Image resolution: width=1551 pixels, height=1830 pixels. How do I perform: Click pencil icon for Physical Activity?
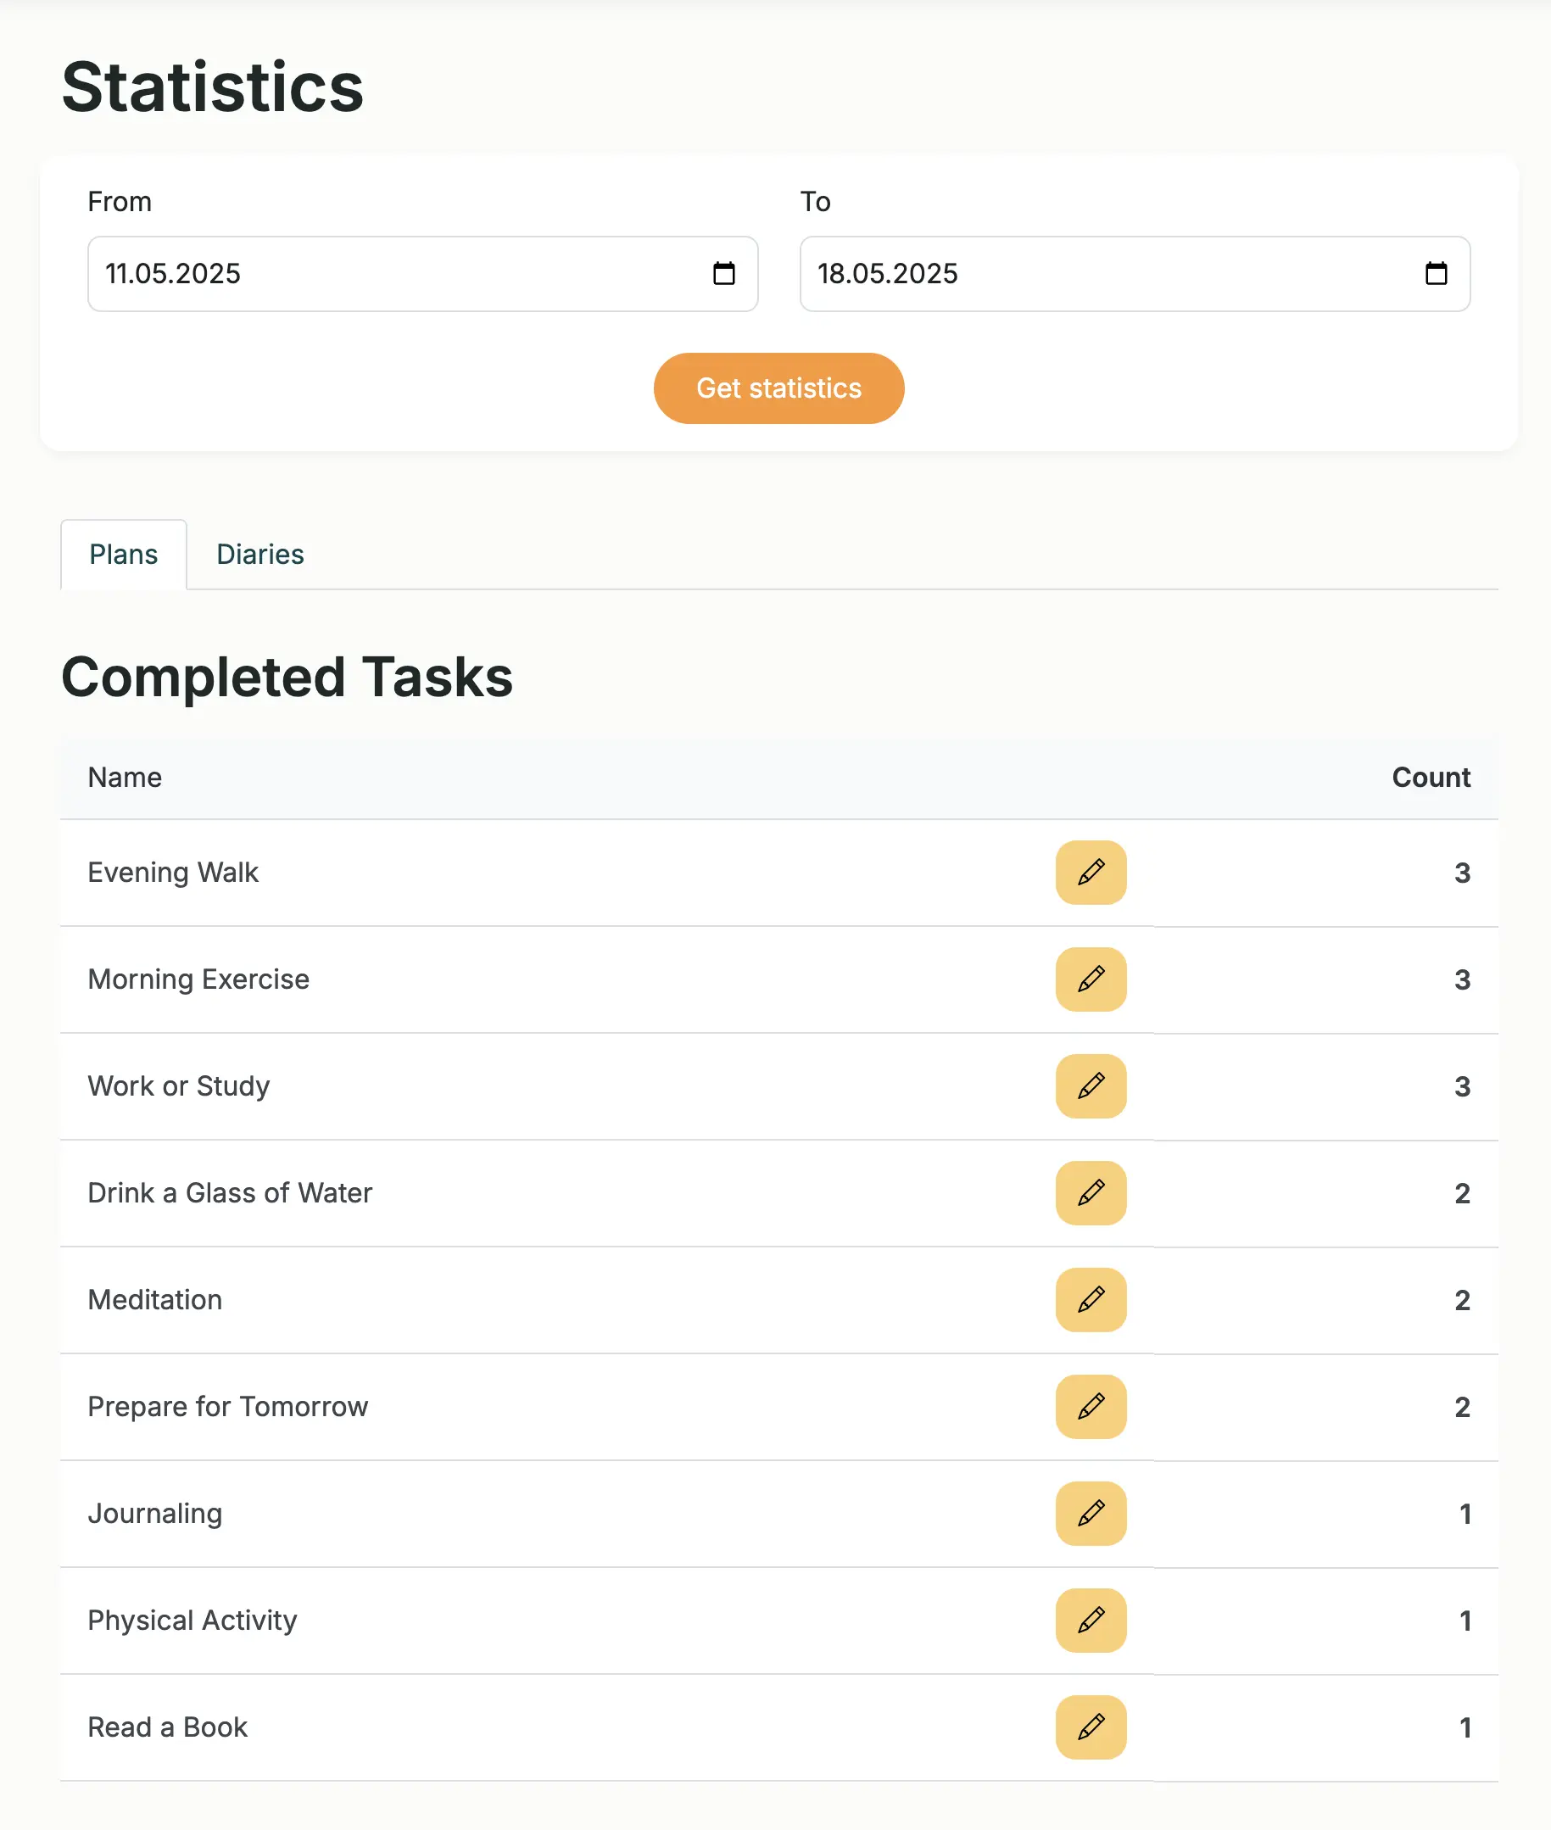(x=1091, y=1620)
